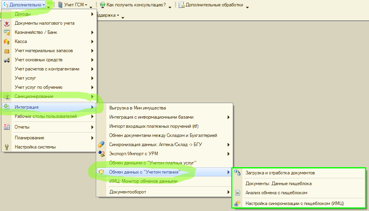
Task: Expand the Документооборот submenu arrow
Action: (x=228, y=192)
